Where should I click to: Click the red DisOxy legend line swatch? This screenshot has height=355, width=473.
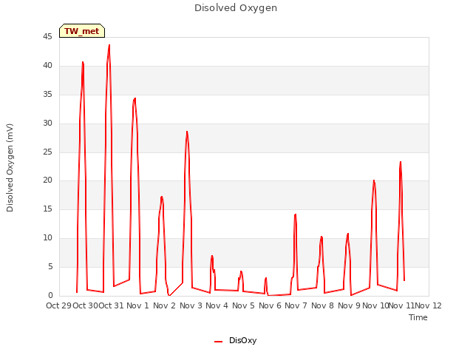click(x=218, y=342)
